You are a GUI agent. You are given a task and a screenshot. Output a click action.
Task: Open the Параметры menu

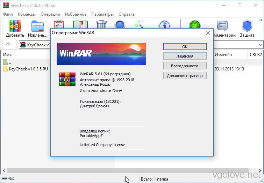pyautogui.click(x=102, y=14)
